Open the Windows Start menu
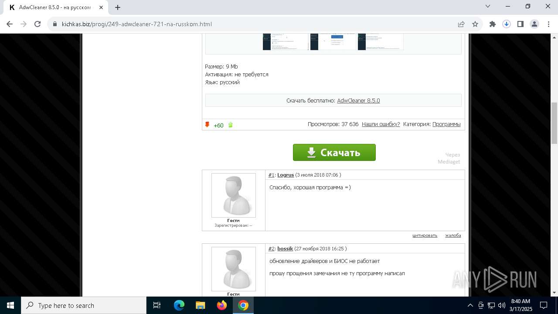The image size is (558, 314). point(10,305)
